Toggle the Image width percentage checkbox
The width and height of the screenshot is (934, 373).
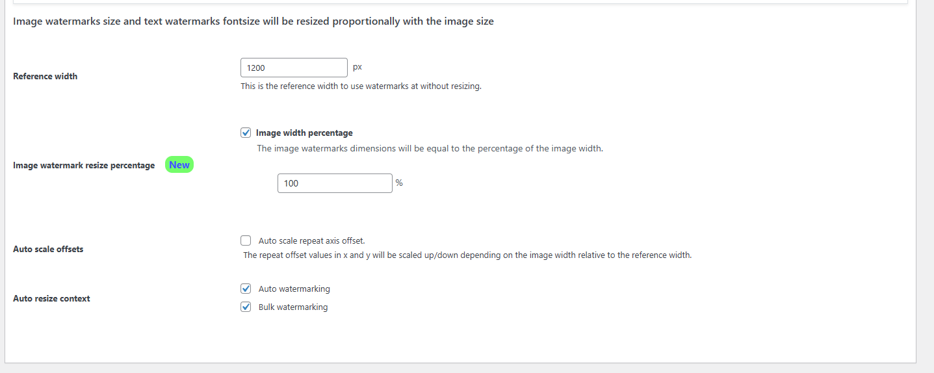click(246, 133)
